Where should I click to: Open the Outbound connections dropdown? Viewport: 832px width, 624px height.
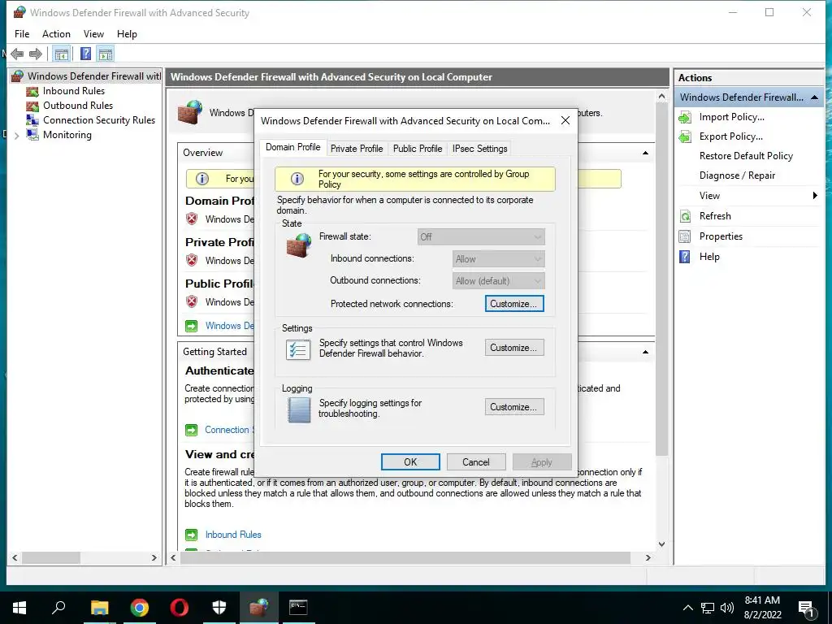(499, 280)
